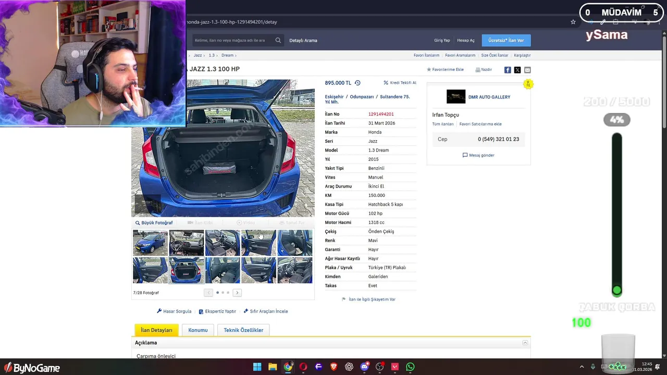Click Odunpazarı location link
The image size is (667, 375).
362,96
